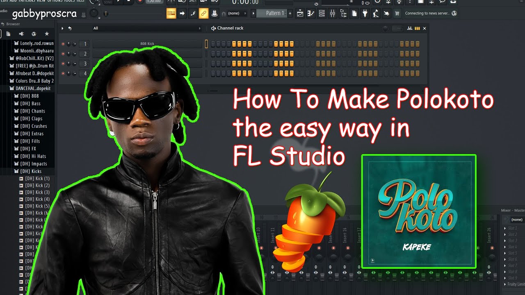Close the Channel rack window
This screenshot has height=295, width=525.
point(425,28)
